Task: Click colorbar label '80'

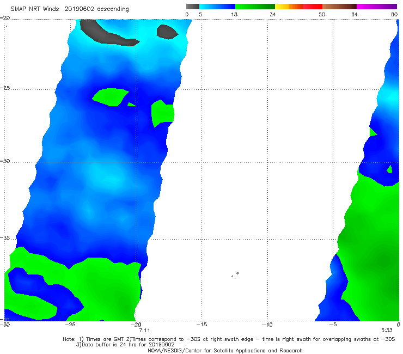Action: coord(394,15)
